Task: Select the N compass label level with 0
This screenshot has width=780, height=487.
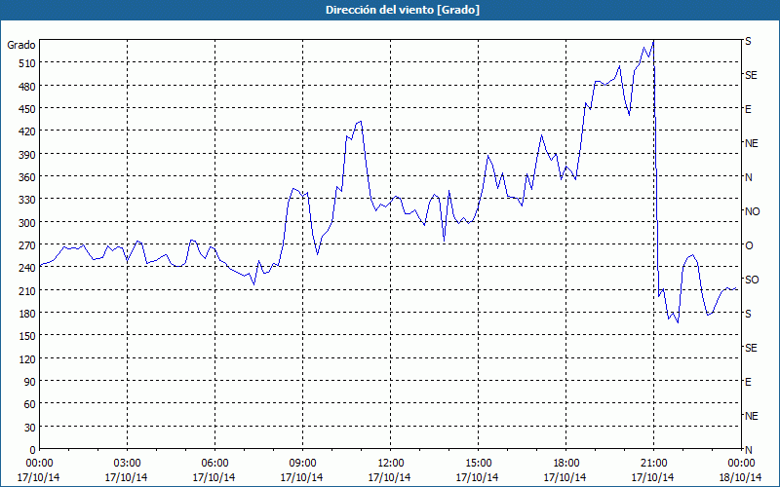Action: 749,450
